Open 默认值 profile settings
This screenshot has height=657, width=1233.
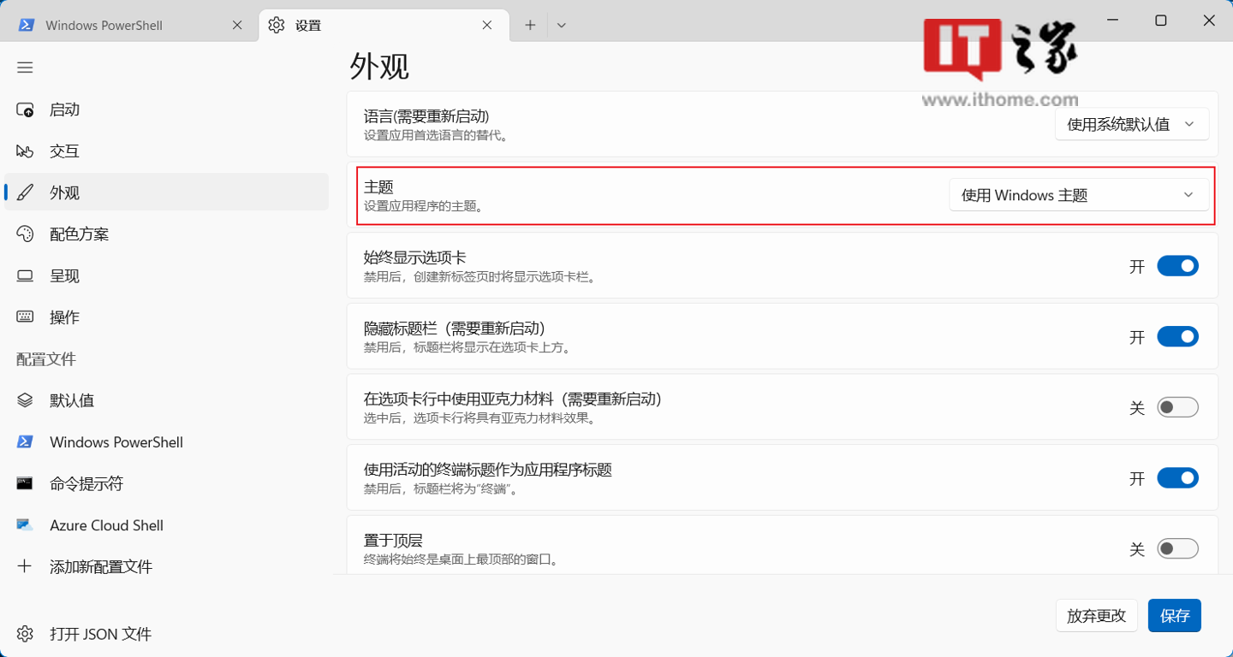(166, 400)
